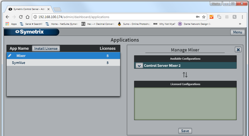This screenshot has height=136, width=249.
Task: Click the copy-squares extension icon
Action: point(219,17)
